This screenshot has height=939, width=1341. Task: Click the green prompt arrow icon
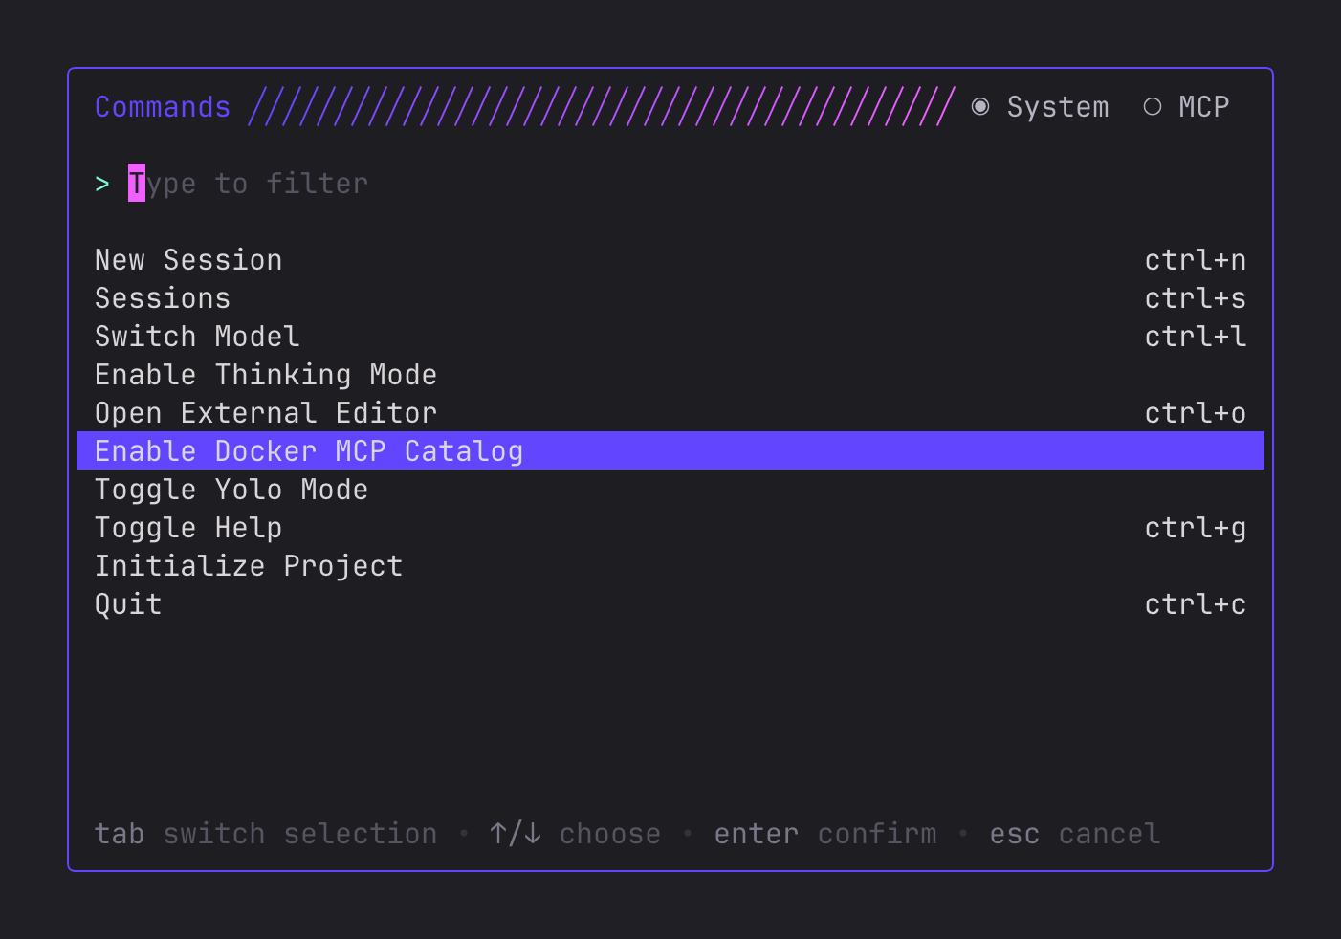[x=102, y=184]
